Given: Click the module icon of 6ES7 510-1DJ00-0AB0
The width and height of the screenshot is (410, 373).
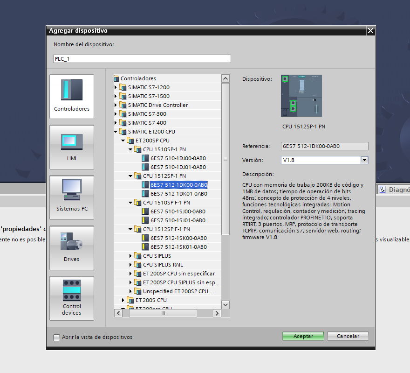Looking at the screenshot, I should pyautogui.click(x=145, y=158).
